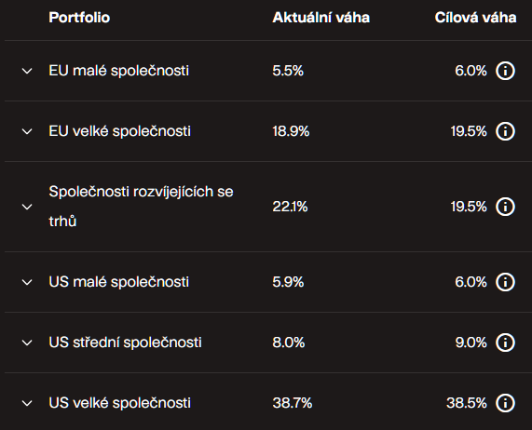Expand US velké společnosti row chevron

pyautogui.click(x=27, y=403)
